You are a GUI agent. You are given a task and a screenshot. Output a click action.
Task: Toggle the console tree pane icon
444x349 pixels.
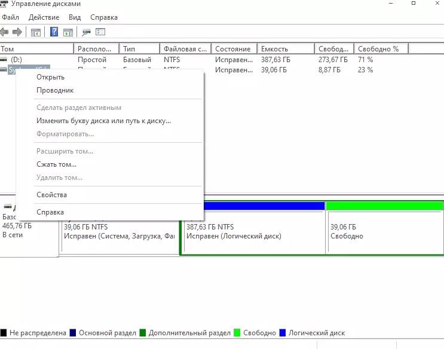[x=36, y=32]
